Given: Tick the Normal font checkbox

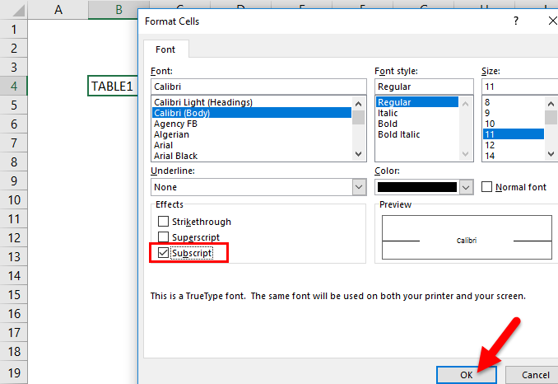Looking at the screenshot, I should coord(487,187).
